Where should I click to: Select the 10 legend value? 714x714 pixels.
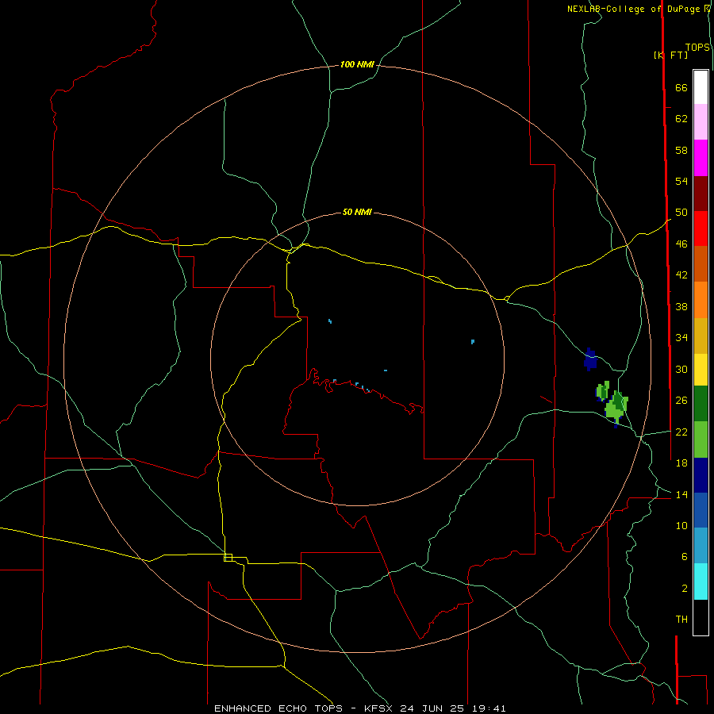click(x=681, y=525)
